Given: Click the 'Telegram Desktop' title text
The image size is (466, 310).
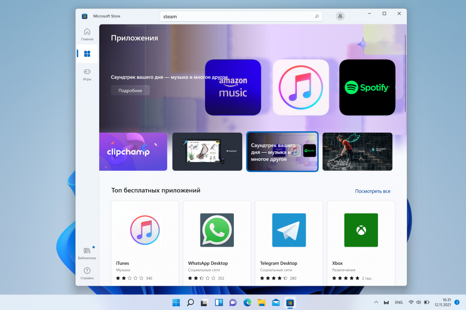Looking at the screenshot, I should [x=279, y=263].
